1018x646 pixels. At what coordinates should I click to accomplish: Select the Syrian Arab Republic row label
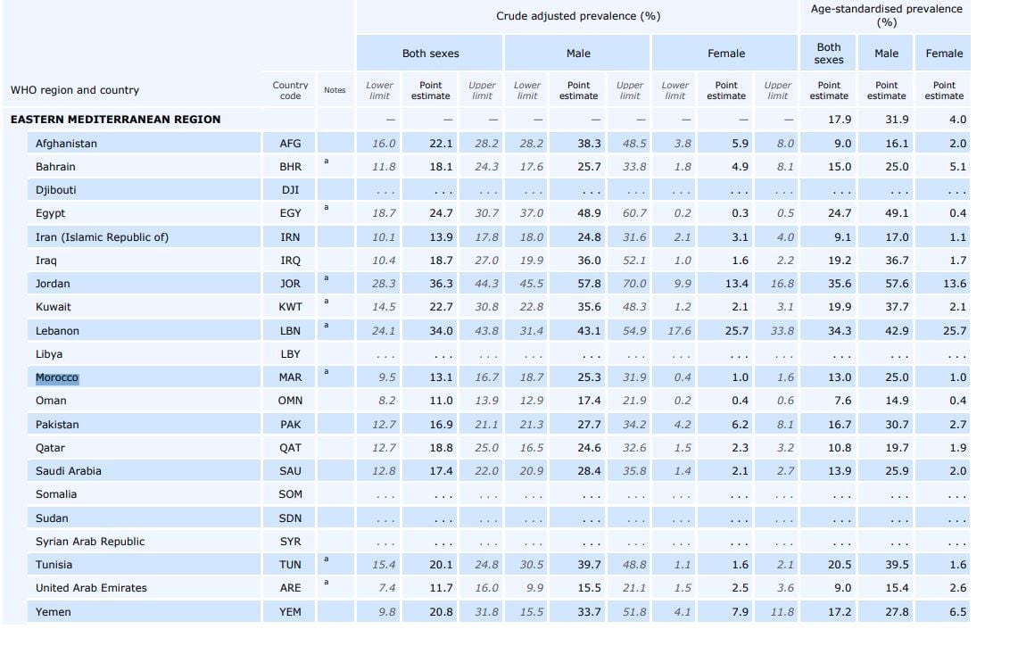coord(90,542)
